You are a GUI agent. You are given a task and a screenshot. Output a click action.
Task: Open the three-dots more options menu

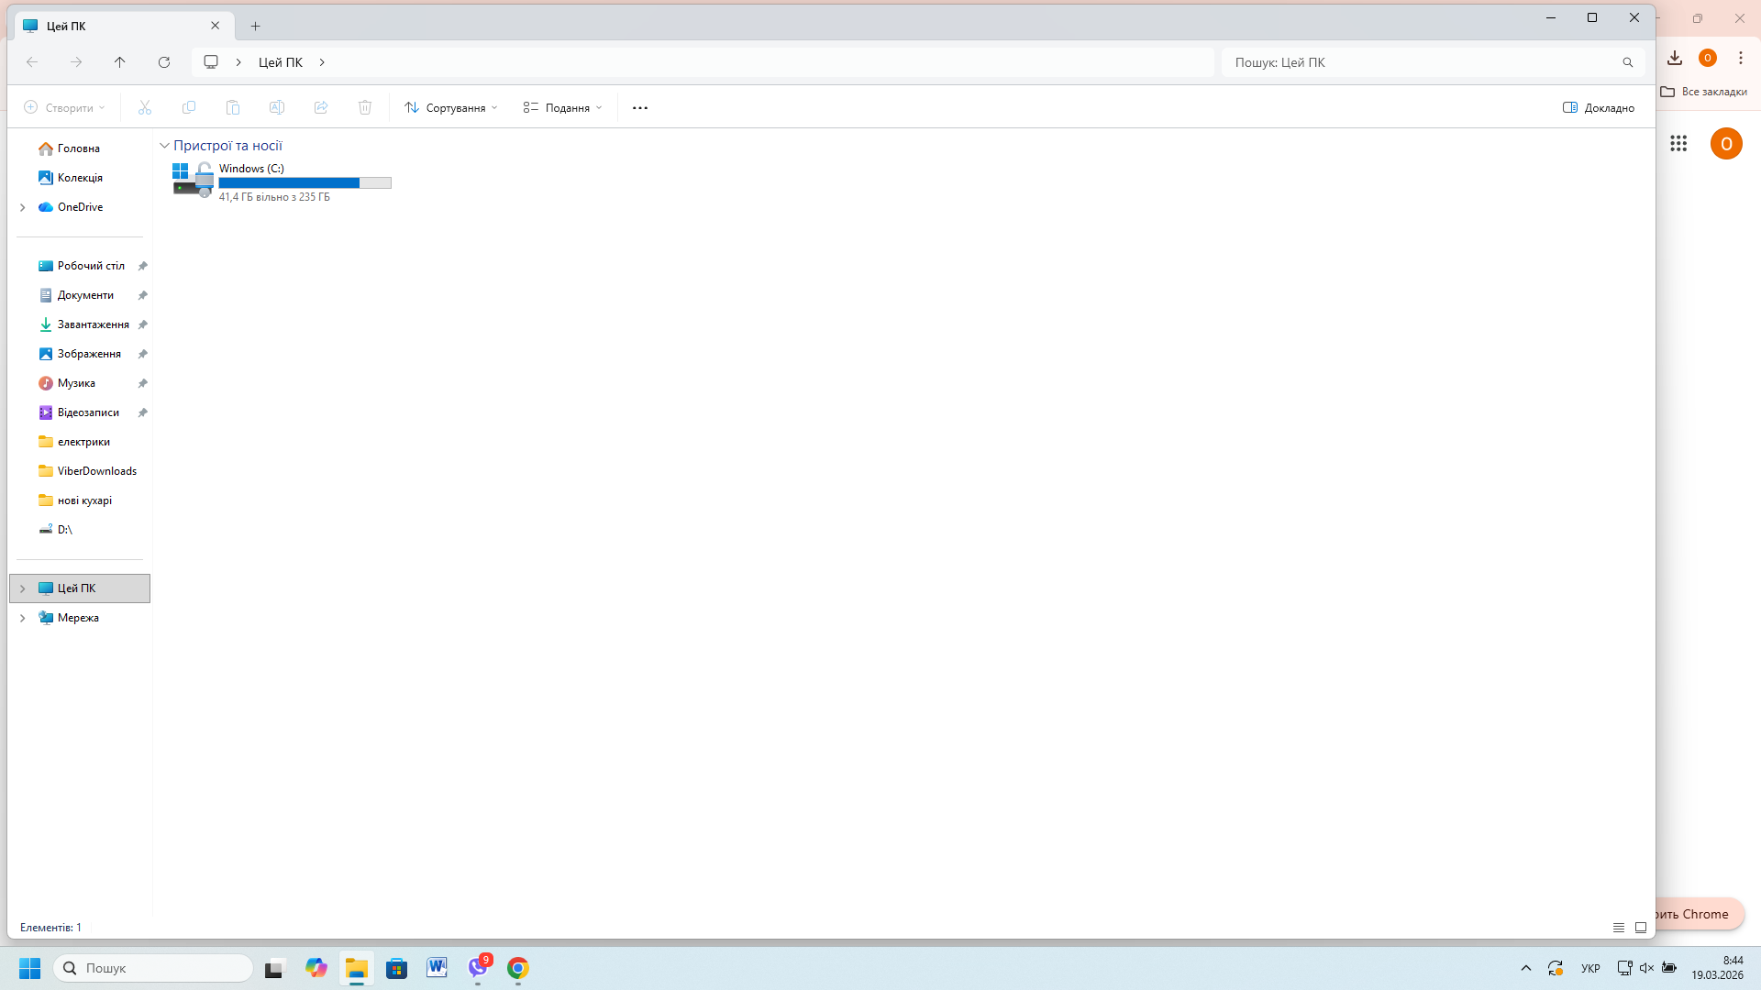(640, 108)
